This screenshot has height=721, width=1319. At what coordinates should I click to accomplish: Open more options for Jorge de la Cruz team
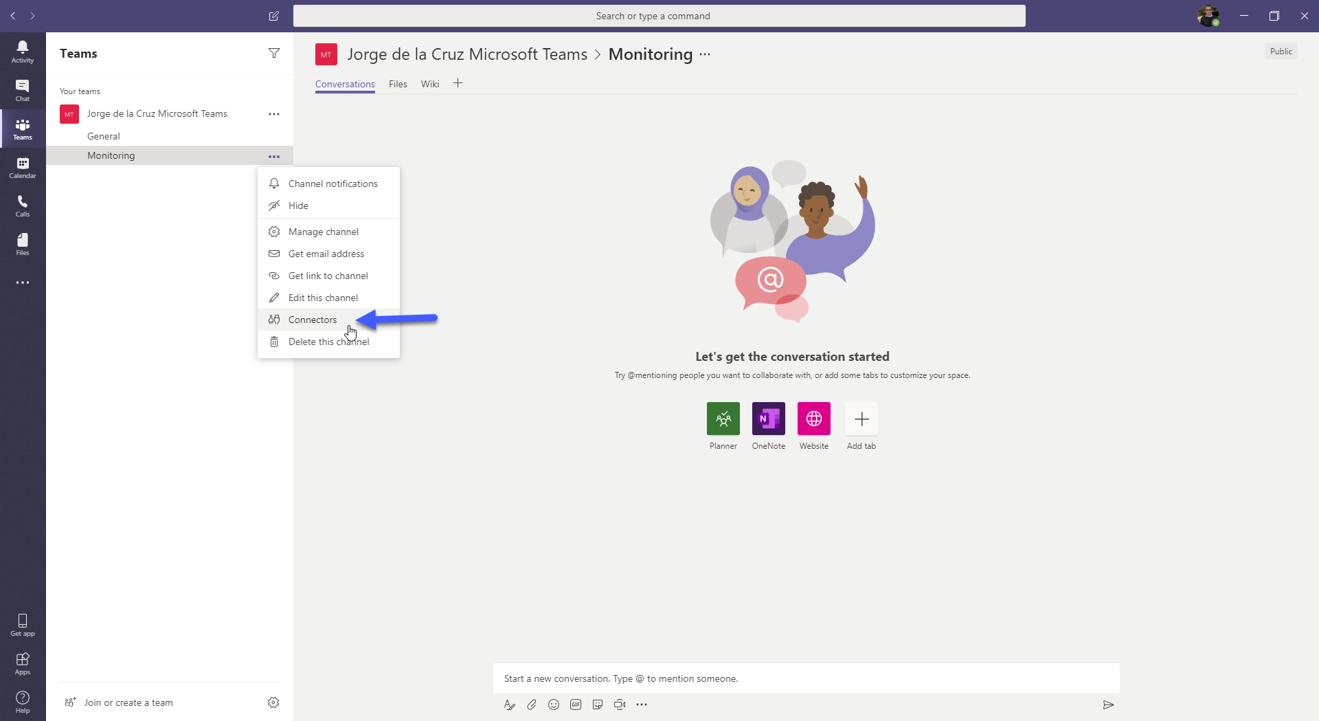tap(274, 114)
